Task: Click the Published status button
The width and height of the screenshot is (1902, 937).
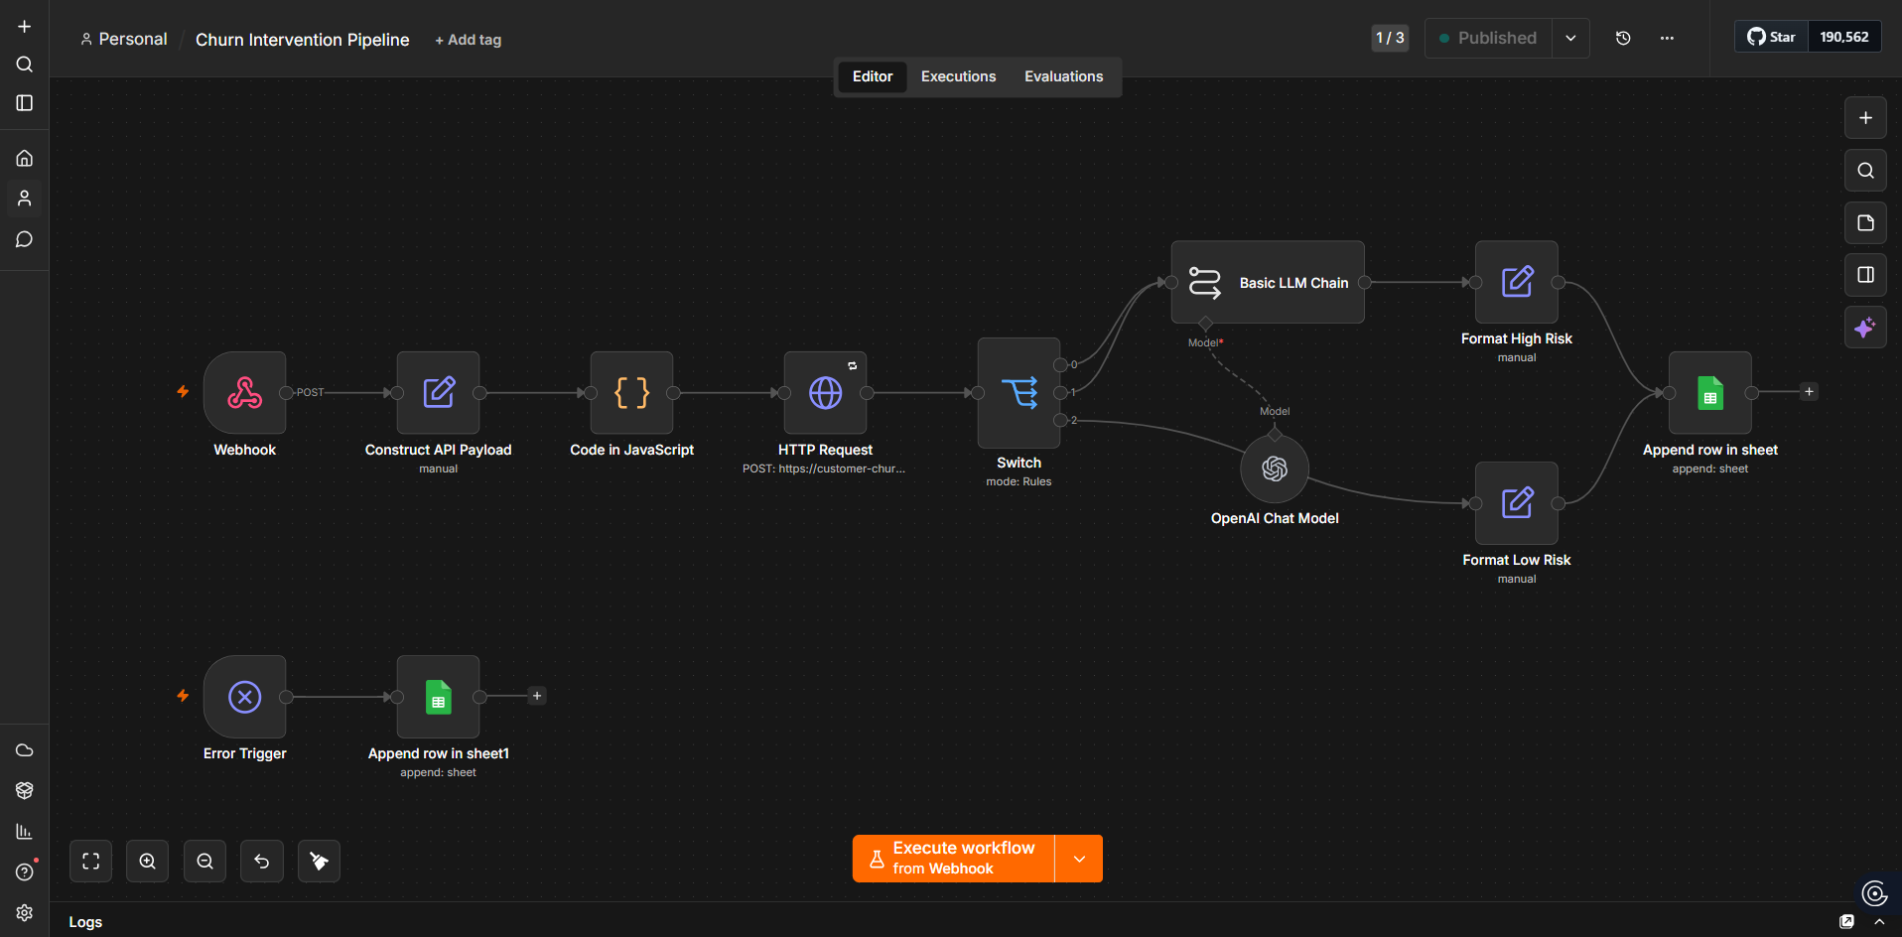Action: pyautogui.click(x=1488, y=38)
